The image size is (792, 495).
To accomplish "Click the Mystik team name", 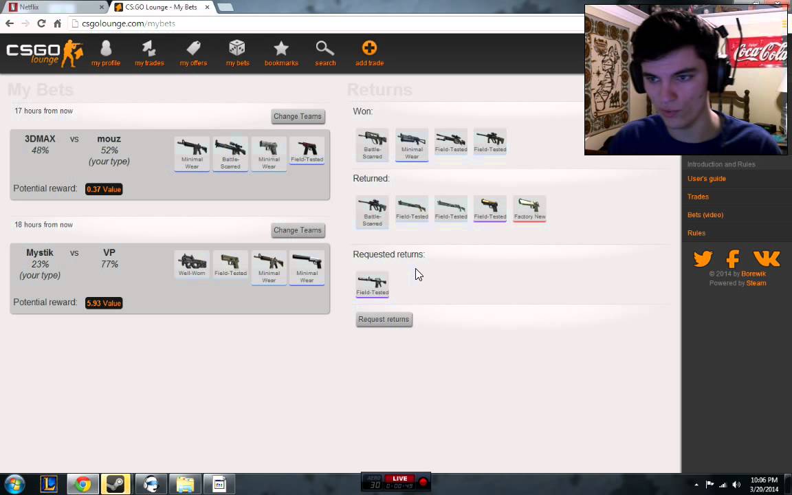I will [x=40, y=252].
